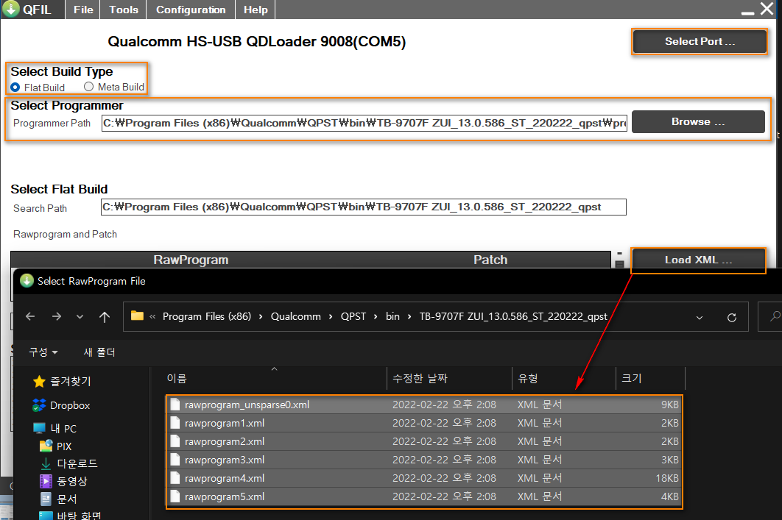Open the Help menu

[x=256, y=10]
